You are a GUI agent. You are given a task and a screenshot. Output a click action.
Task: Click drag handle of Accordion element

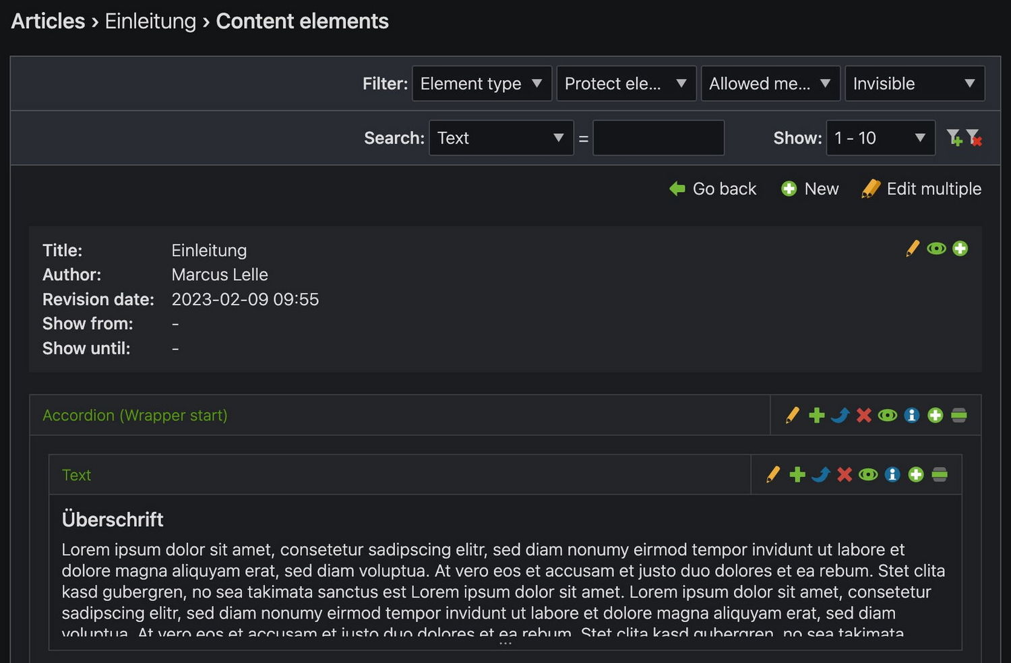point(959,415)
